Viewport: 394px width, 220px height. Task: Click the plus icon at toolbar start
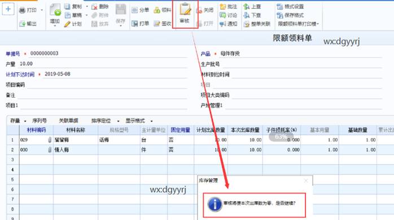[x=8, y=9]
